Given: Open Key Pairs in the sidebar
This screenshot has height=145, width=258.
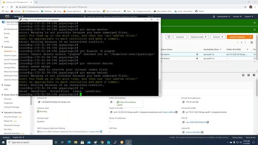Looking at the screenshot, I should click(x=8, y=129).
